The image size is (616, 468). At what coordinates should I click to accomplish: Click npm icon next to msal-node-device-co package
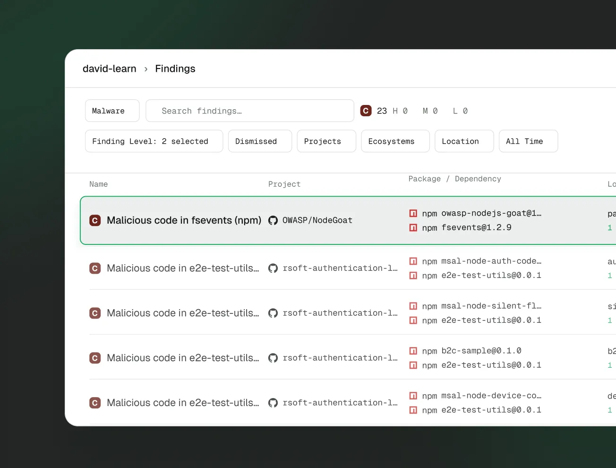coord(413,396)
